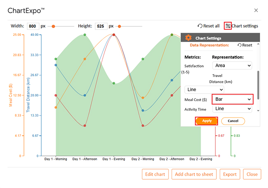The height and width of the screenshot is (188, 268).
Task: Click the 'Day 1 - Afternoon' axis label
Action: coord(85,159)
